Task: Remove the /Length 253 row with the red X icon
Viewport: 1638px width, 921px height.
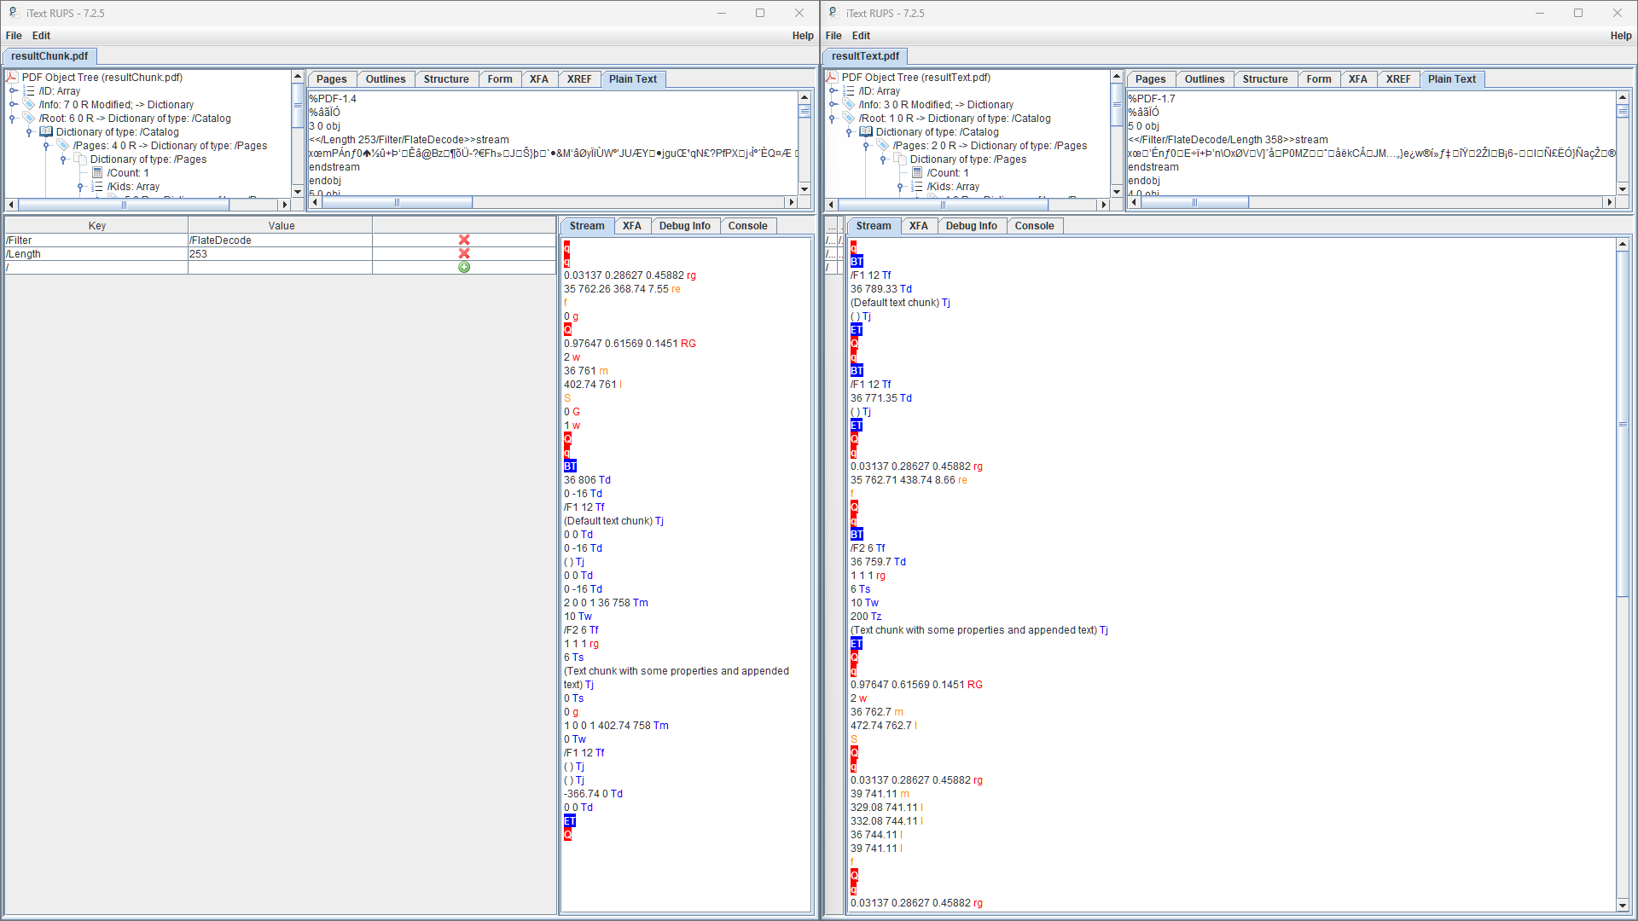Action: pos(464,253)
